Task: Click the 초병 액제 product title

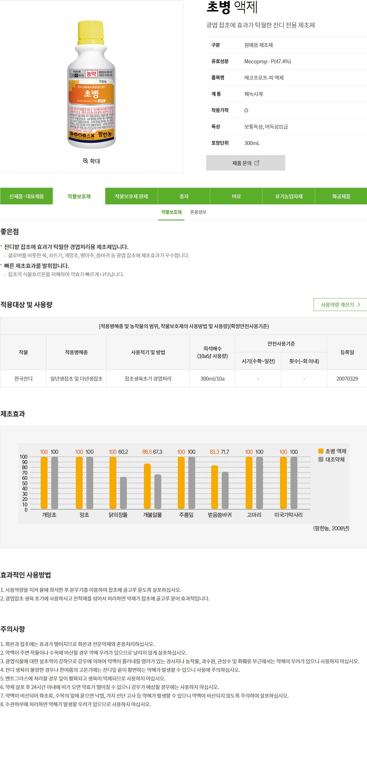Action: click(x=232, y=7)
